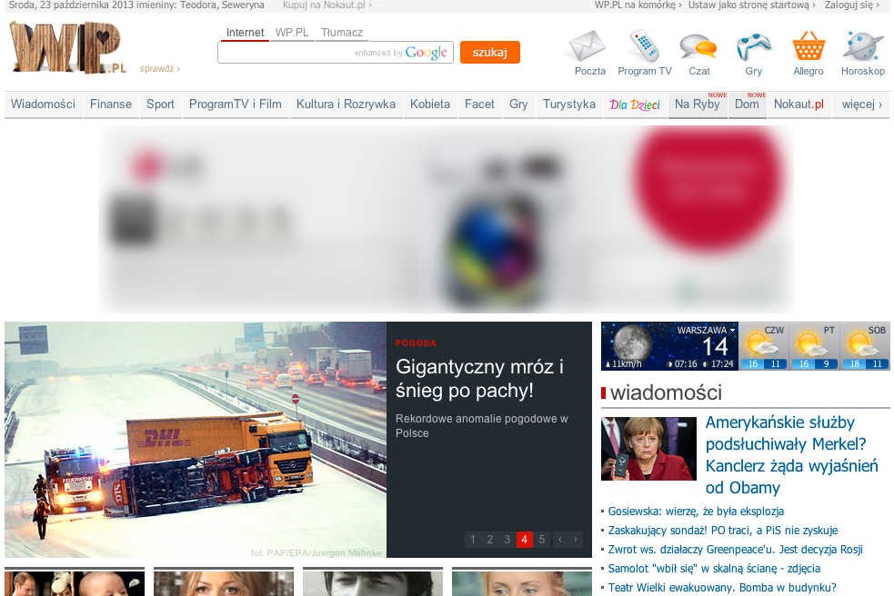Open the Poczta mail envelope icon

588,45
